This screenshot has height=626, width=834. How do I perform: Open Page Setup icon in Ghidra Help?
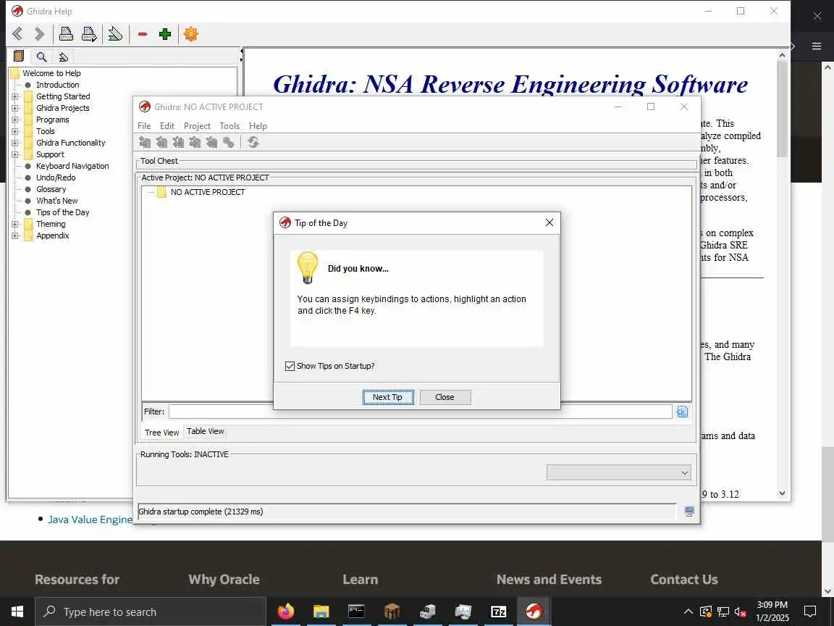(89, 34)
